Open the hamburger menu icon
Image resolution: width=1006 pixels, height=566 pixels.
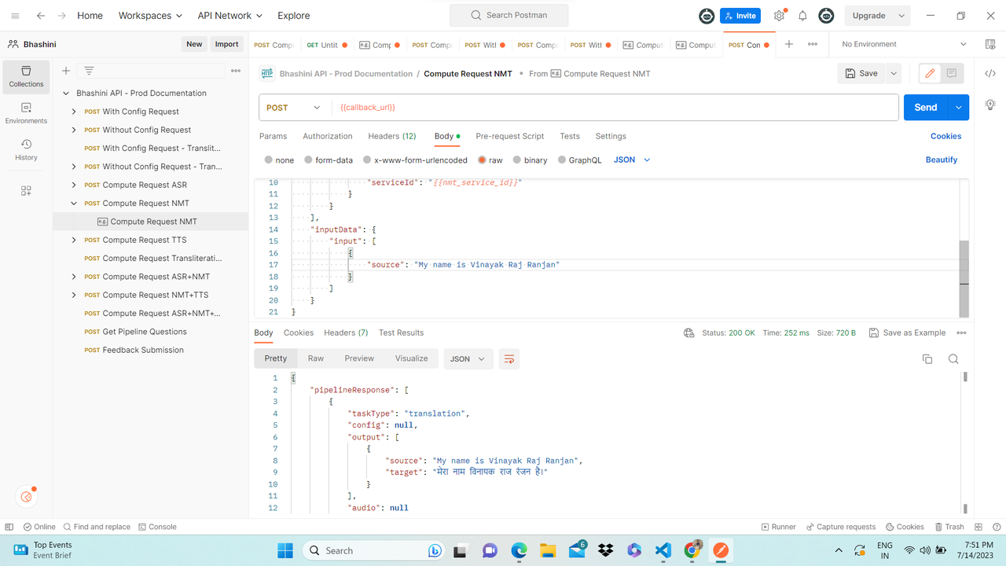(15, 16)
